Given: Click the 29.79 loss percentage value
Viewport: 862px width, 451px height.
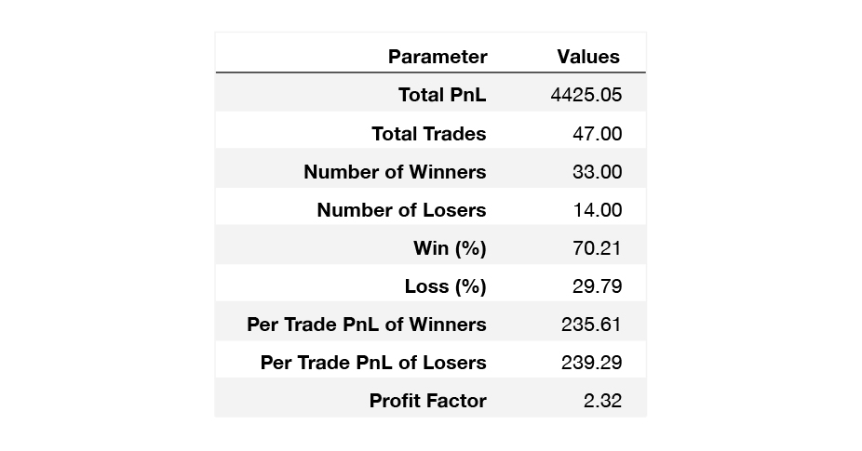Looking at the screenshot, I should point(598,286).
